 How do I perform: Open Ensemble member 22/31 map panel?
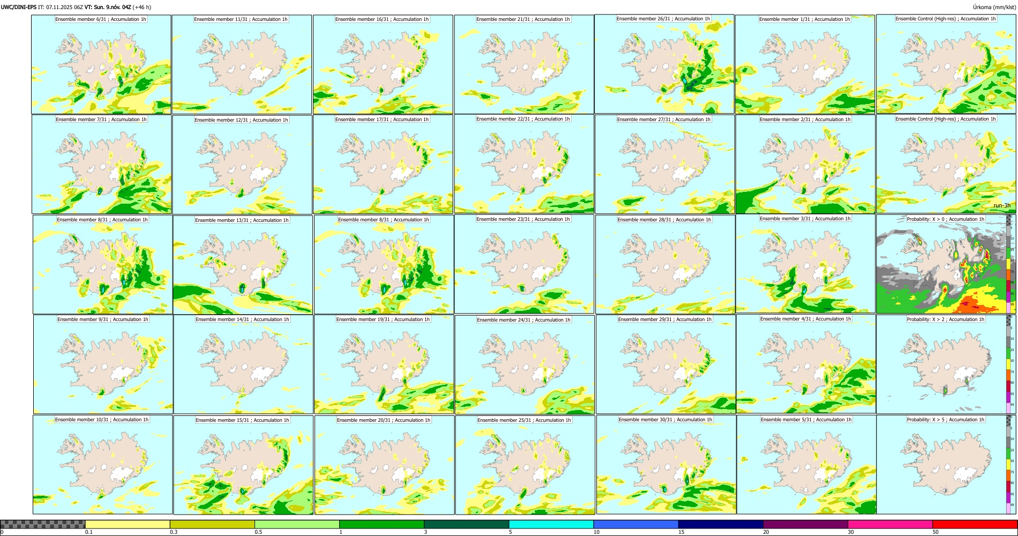pyautogui.click(x=524, y=164)
